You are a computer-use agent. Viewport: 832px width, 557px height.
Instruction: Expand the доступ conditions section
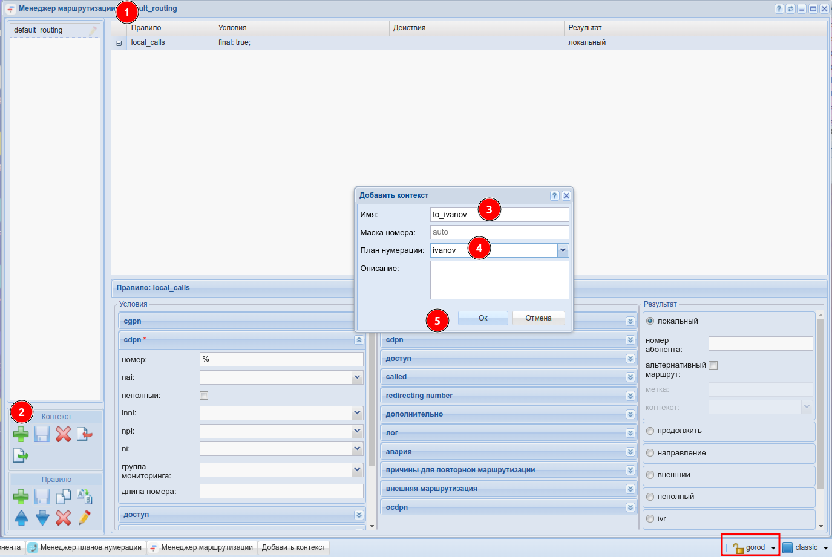point(359,515)
